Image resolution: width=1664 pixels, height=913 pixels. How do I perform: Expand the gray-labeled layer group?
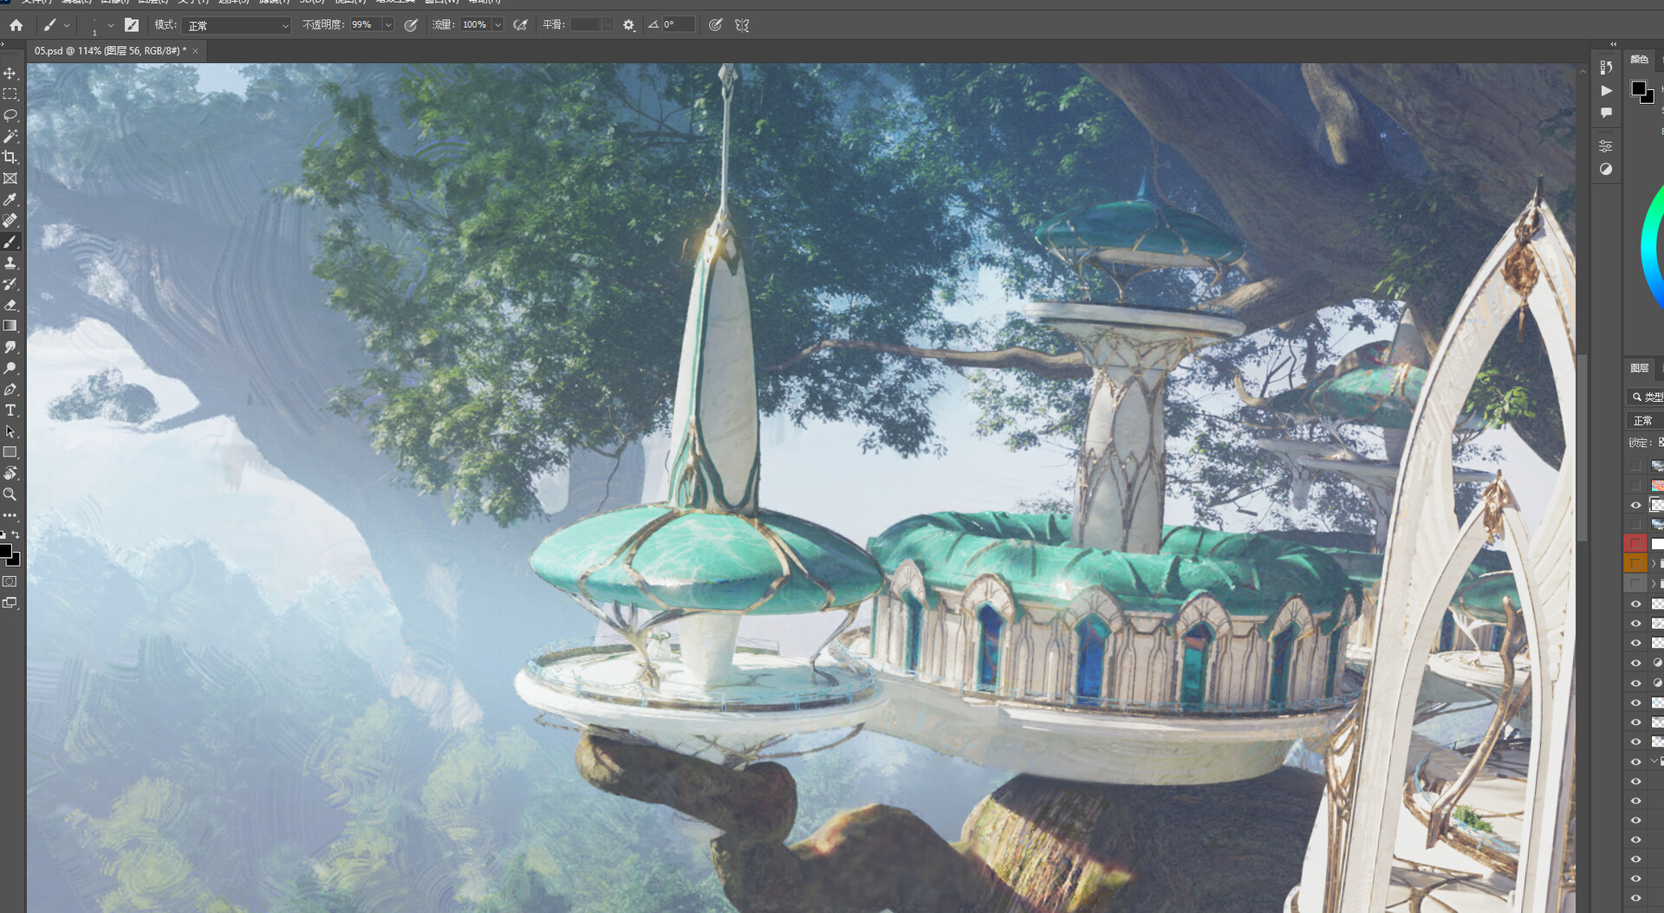1654,584
